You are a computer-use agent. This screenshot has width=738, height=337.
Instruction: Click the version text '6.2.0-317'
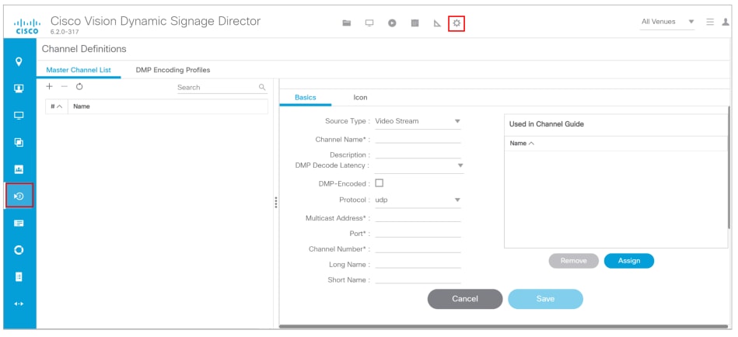pos(65,32)
